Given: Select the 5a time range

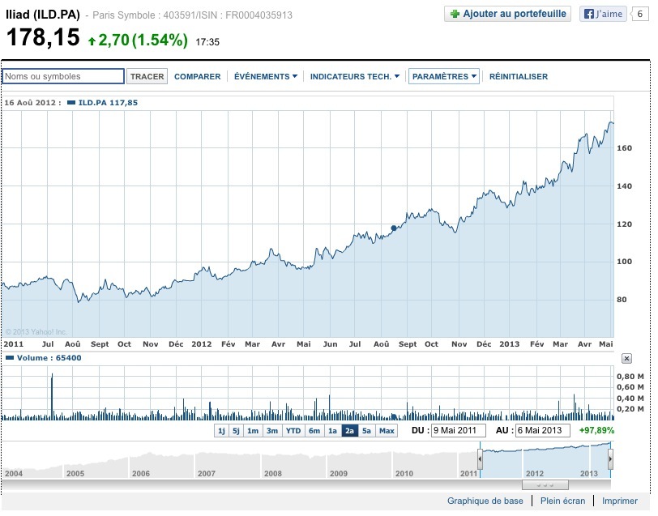Looking at the screenshot, I should [366, 431].
